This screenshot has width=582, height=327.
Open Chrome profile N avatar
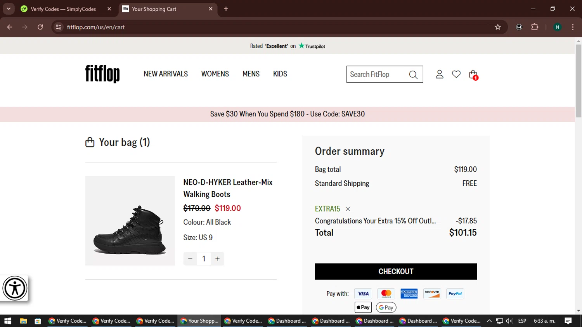pos(557,27)
